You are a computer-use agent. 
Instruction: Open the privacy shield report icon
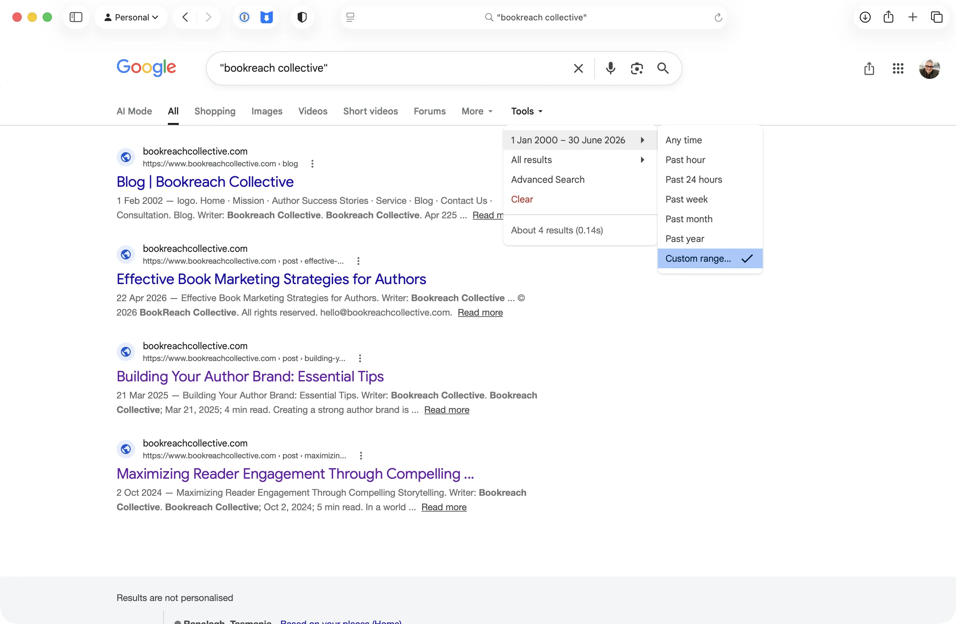[x=302, y=17]
